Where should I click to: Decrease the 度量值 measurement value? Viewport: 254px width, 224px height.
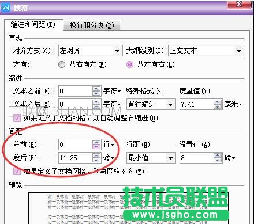(x=218, y=107)
